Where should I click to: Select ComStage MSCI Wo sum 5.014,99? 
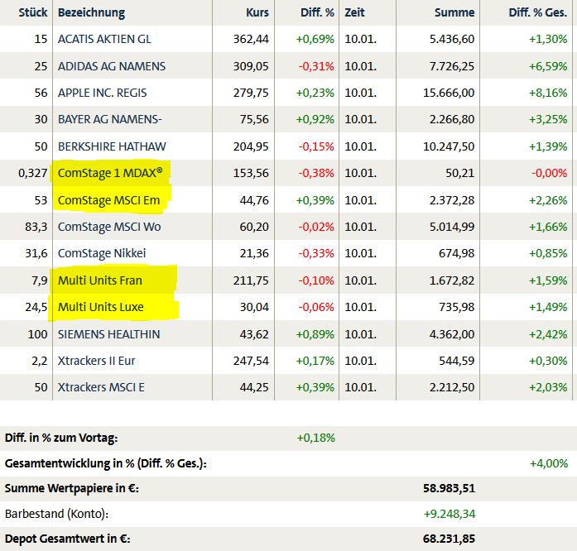(x=452, y=227)
